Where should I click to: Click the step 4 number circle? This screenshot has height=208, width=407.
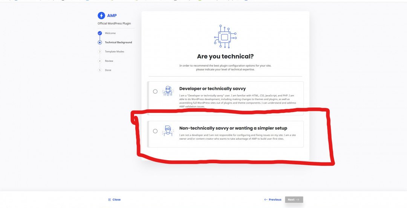[100, 61]
